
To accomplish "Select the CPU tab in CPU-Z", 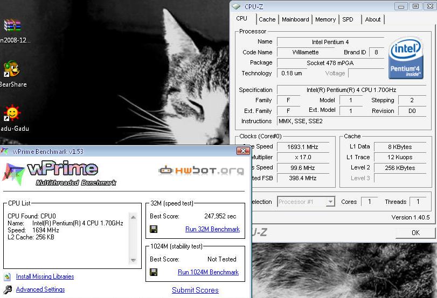I will tap(241, 19).
